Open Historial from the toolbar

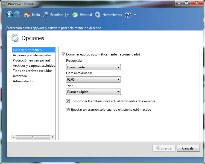[86, 15]
